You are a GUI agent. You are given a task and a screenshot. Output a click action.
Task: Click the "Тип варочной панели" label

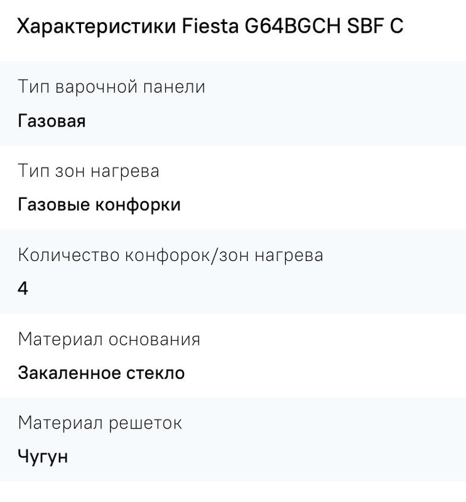click(x=111, y=87)
